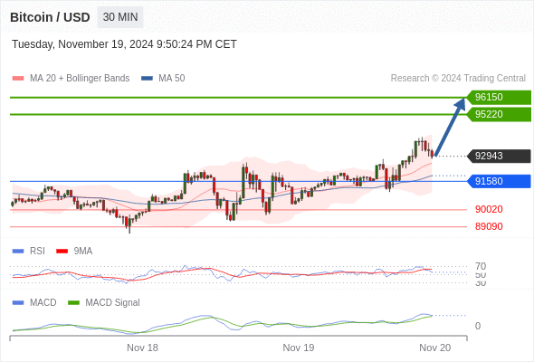Click the 30 MIN timeframe badge
Viewport: 534px width, 362px height.
pyautogui.click(x=120, y=17)
